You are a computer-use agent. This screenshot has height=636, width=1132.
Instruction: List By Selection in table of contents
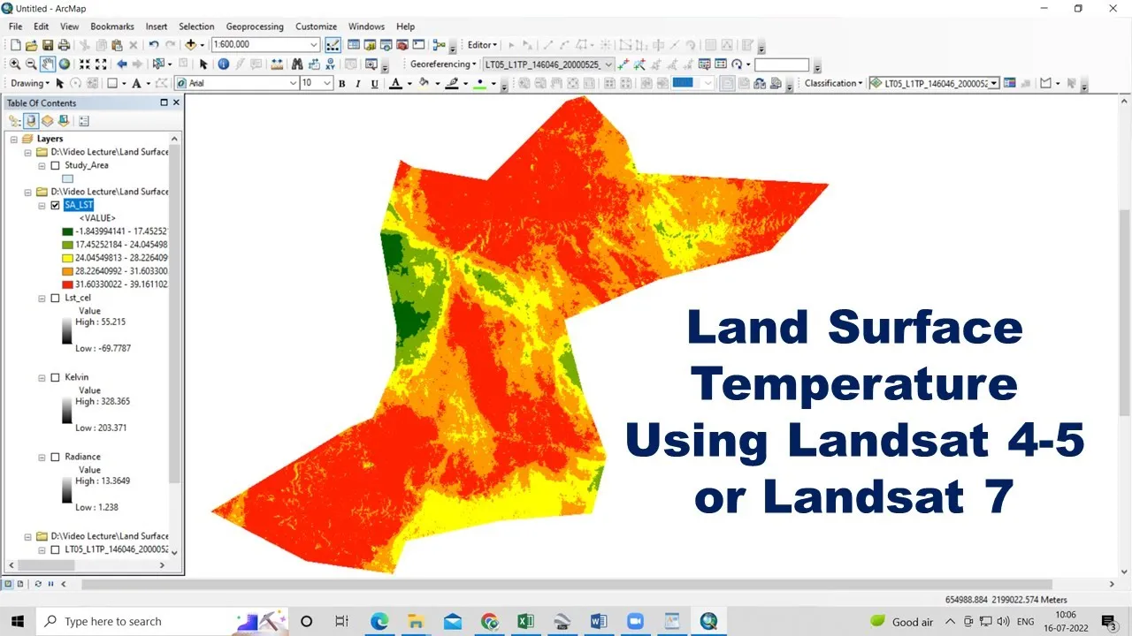point(63,121)
